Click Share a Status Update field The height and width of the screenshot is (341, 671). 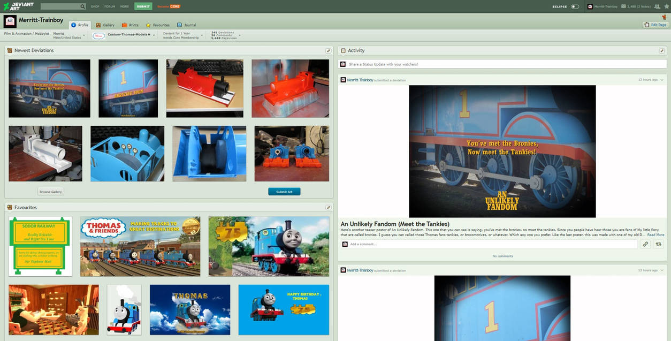502,64
